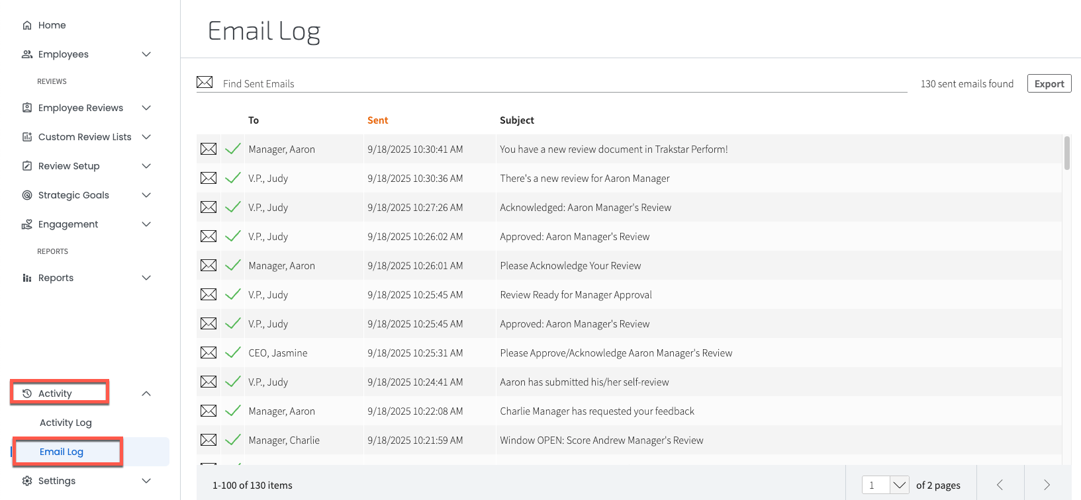Click subject 'There's a new review for Aaron Manager'
Image resolution: width=1081 pixels, height=500 pixels.
click(x=585, y=179)
